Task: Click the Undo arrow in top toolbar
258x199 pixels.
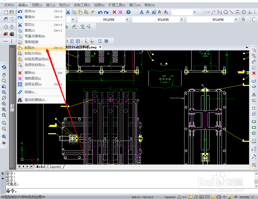Action: (x=100, y=12)
